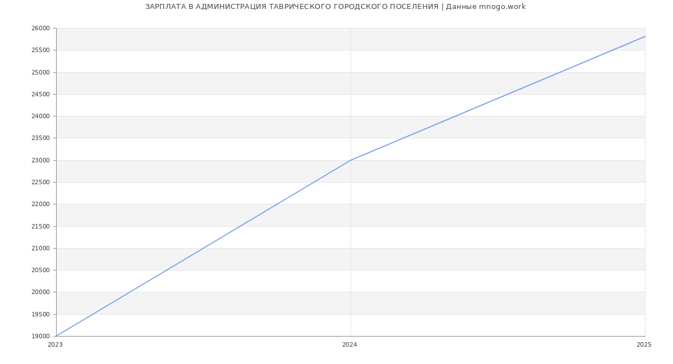This screenshot has width=673, height=364.
Task: Click the 24000 y-axis label
Action: tap(40, 116)
